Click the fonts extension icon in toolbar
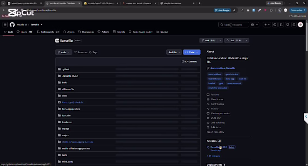Screen dimensions: 308x166 (242, 10)
